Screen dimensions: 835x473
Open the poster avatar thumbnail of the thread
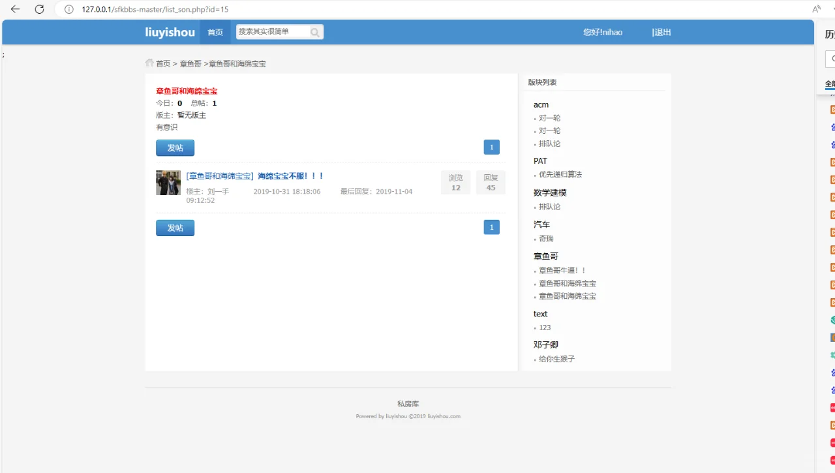(168, 183)
